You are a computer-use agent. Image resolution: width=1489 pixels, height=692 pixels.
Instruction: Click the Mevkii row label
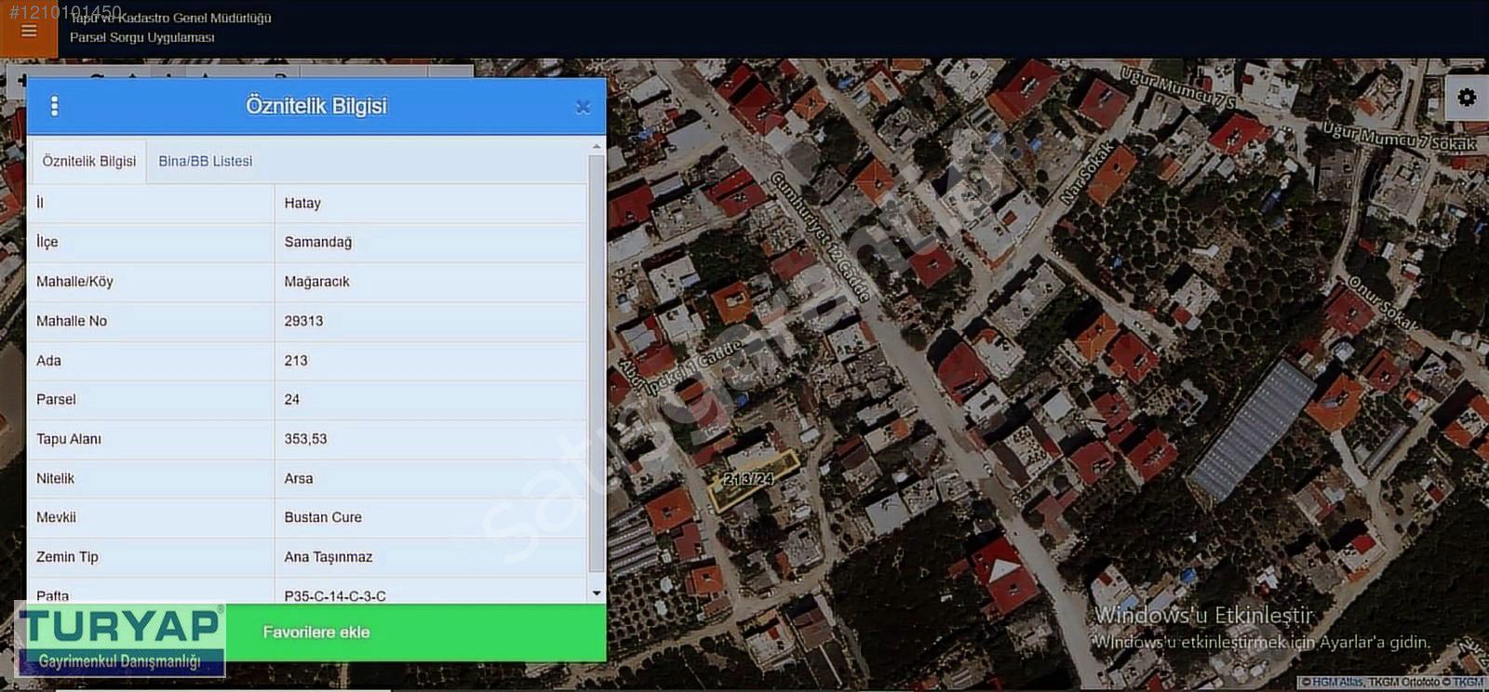pos(56,518)
